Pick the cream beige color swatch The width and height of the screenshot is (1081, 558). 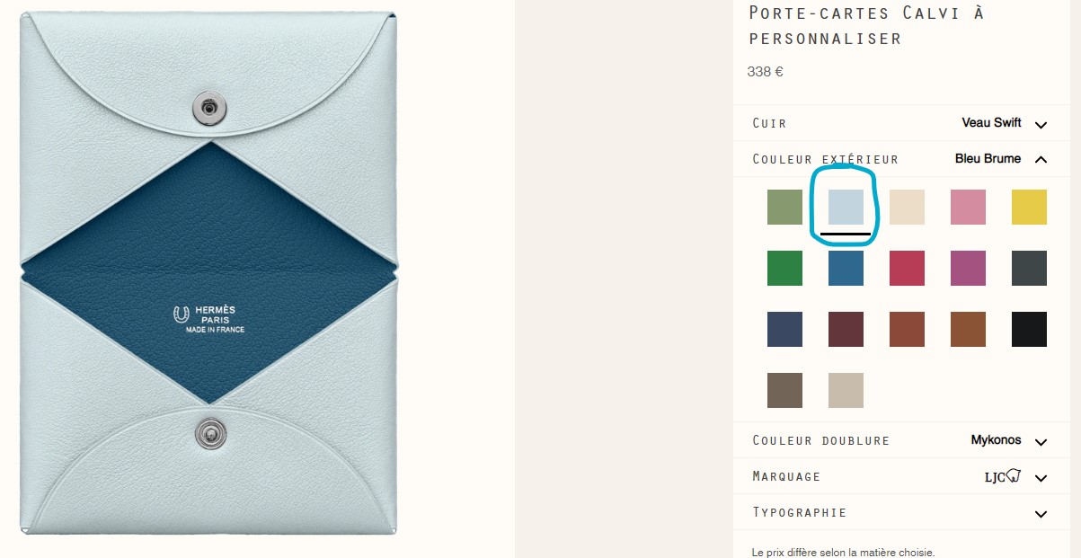[907, 207]
